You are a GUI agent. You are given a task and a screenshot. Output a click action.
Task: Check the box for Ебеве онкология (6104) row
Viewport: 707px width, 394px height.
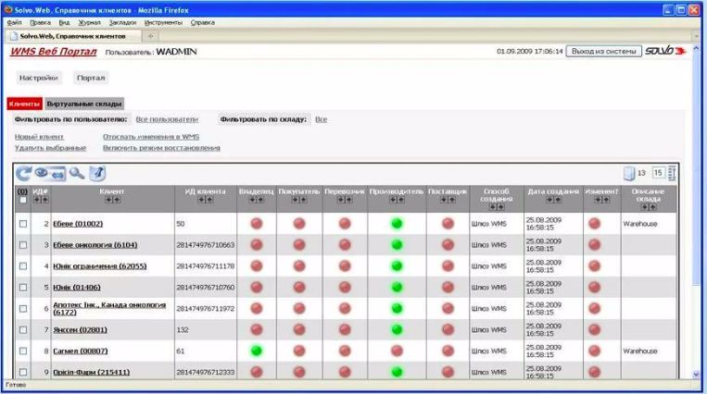click(23, 245)
